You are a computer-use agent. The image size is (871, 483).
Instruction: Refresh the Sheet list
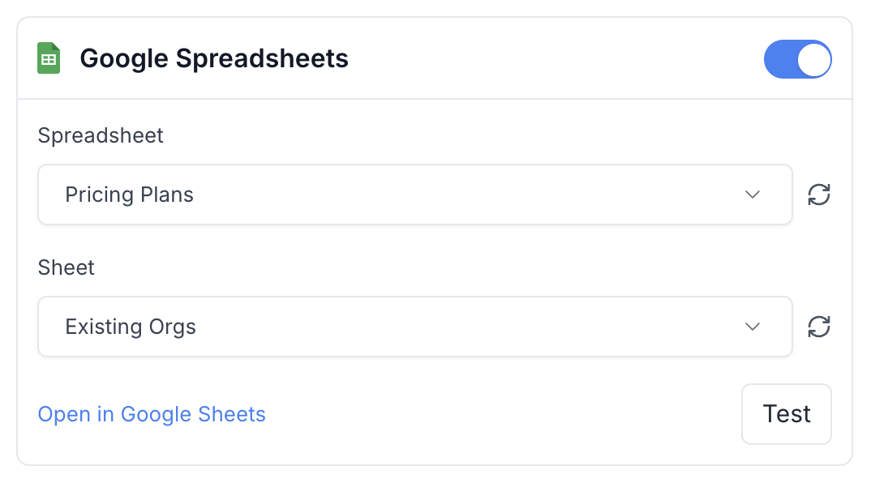coord(819,327)
